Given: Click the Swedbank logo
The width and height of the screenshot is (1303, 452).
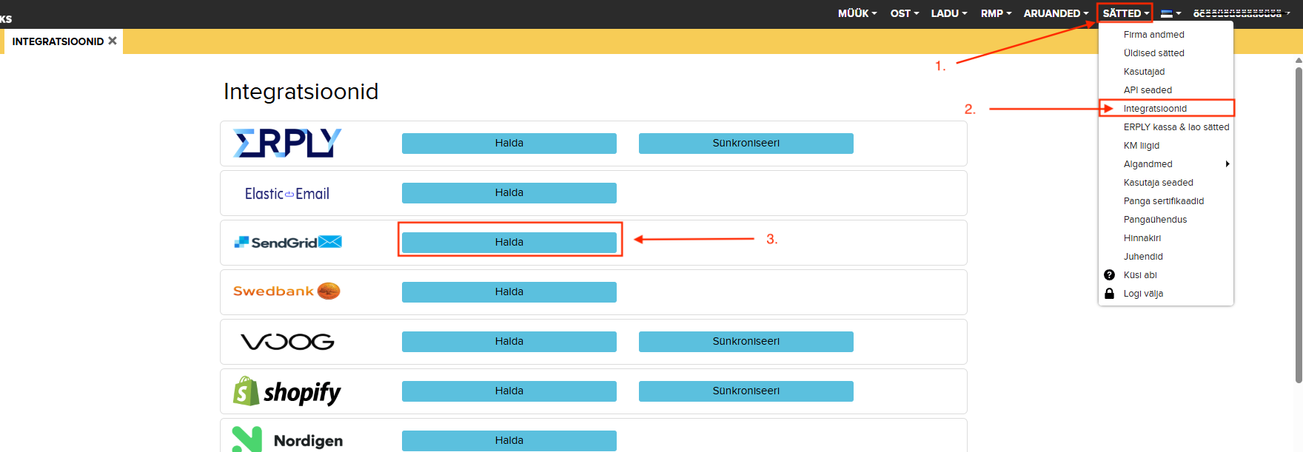Looking at the screenshot, I should [287, 291].
